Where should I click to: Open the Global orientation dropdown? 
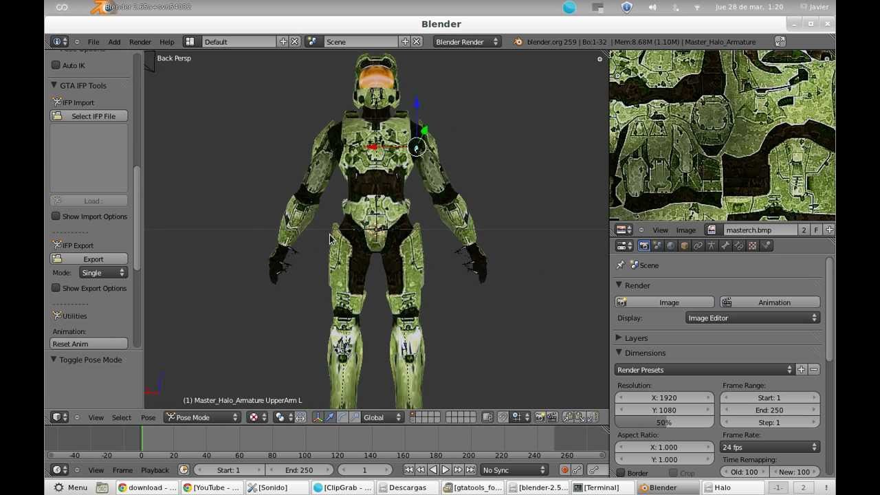382,417
